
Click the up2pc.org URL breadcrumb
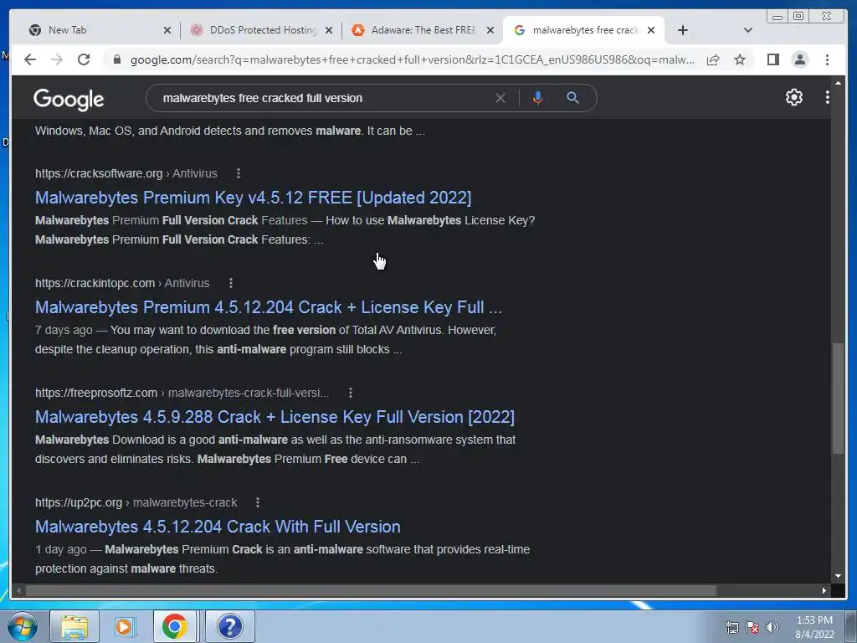pos(136,502)
